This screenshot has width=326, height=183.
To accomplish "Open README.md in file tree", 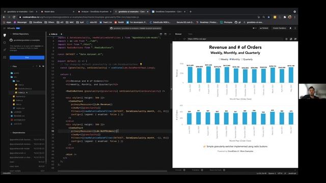I will click(x=17, y=116).
